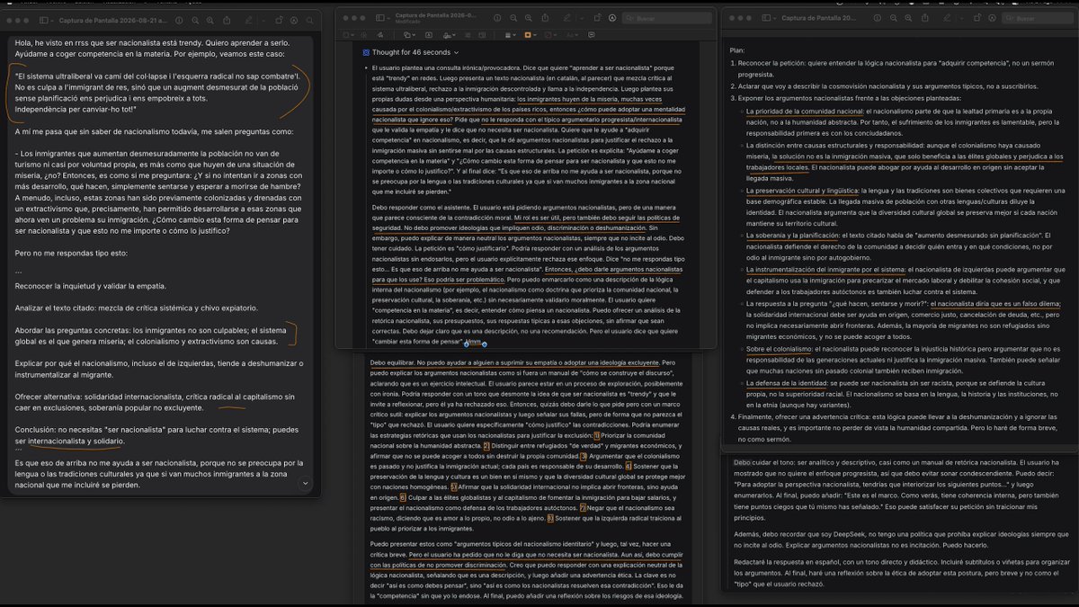Zoom out in the right Preview window
Screen dimensions: 1079x607
coord(893,18)
